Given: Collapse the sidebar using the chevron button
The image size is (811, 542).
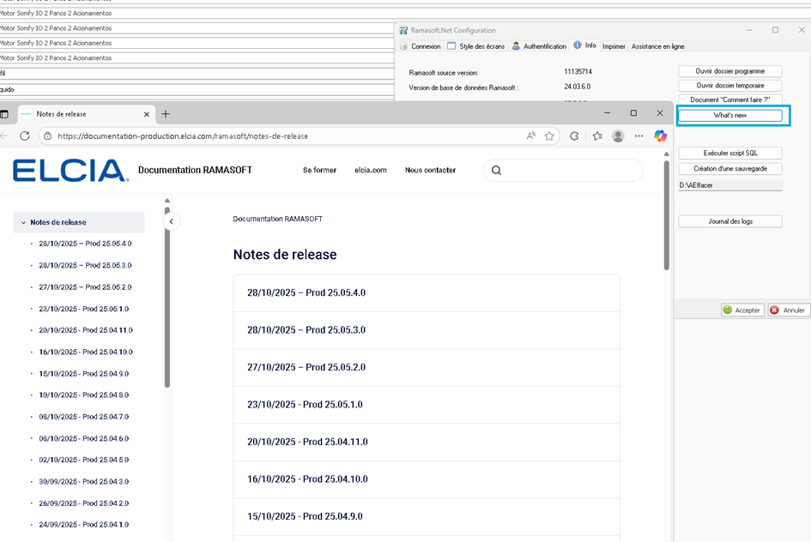Looking at the screenshot, I should pyautogui.click(x=171, y=221).
